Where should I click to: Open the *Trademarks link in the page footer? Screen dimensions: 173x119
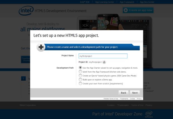tap(123, 105)
